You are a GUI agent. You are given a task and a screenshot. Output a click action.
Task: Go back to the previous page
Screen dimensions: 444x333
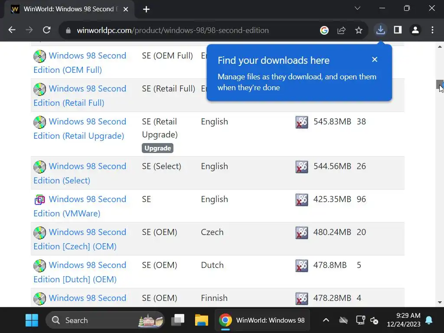click(x=12, y=30)
